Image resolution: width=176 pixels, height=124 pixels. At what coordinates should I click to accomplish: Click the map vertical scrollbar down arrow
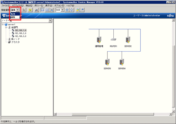(x=173, y=111)
